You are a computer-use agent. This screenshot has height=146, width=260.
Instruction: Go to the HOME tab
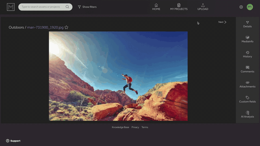[x=156, y=7]
